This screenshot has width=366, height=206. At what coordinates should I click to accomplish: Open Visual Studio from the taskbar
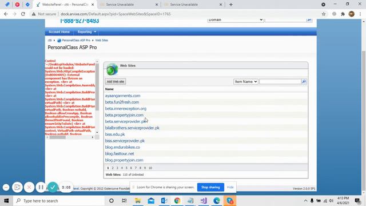[204, 201]
